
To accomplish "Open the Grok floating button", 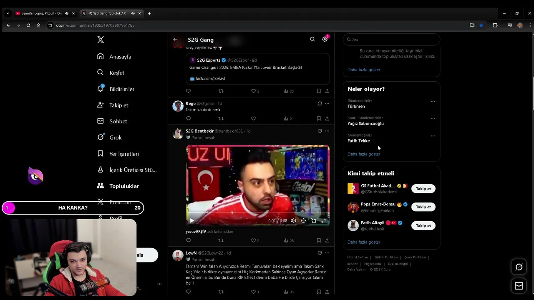I will click(519, 267).
